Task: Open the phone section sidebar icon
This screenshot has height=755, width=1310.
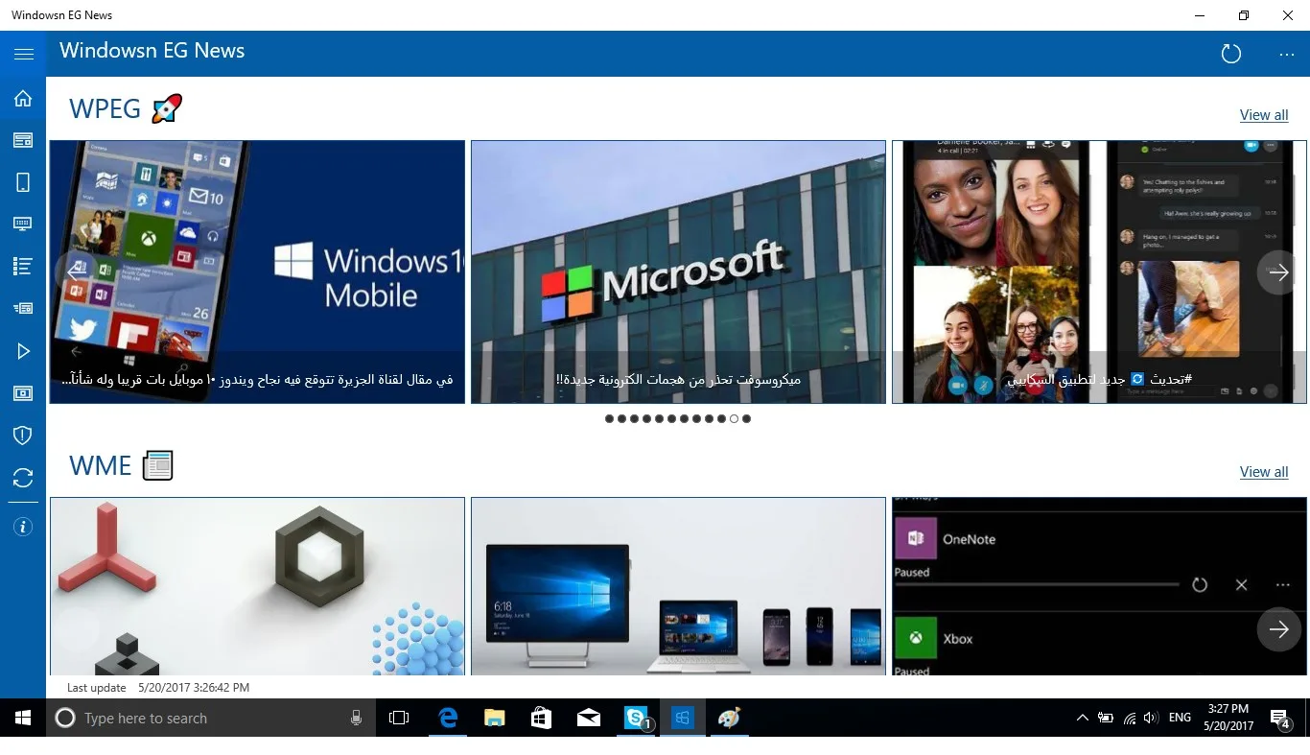Action: (x=23, y=182)
